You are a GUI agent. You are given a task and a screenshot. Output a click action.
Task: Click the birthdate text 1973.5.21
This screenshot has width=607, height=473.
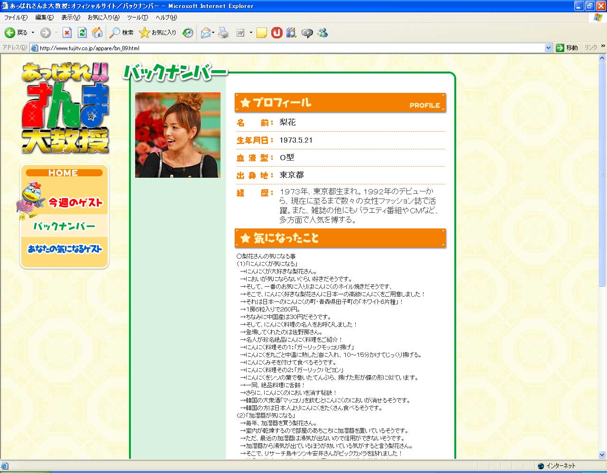[x=296, y=140]
